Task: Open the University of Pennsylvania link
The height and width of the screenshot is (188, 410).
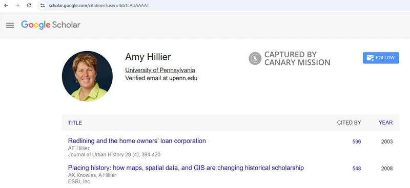Action: (160, 70)
